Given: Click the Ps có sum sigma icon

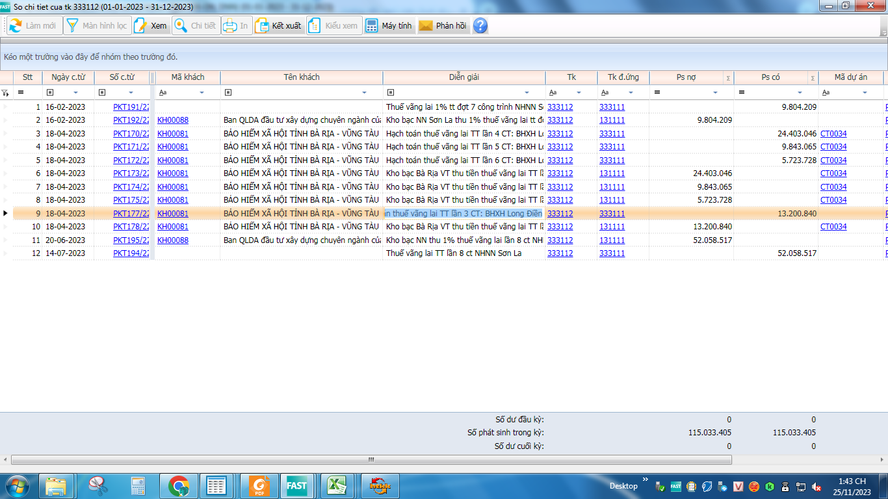Looking at the screenshot, I should [813, 78].
